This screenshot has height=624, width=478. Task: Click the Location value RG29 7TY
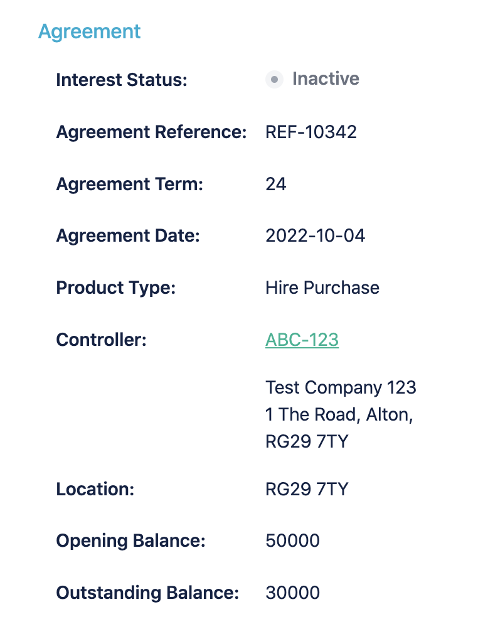coord(307,489)
